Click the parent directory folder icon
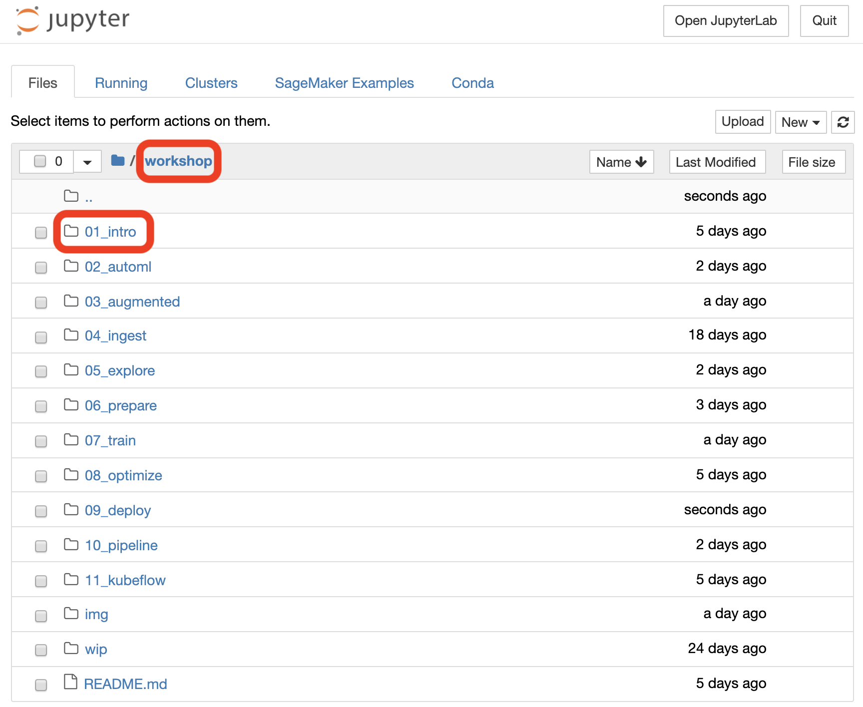The width and height of the screenshot is (863, 707). coord(71,196)
